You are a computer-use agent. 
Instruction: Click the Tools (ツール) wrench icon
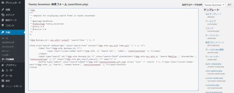click(3, 75)
